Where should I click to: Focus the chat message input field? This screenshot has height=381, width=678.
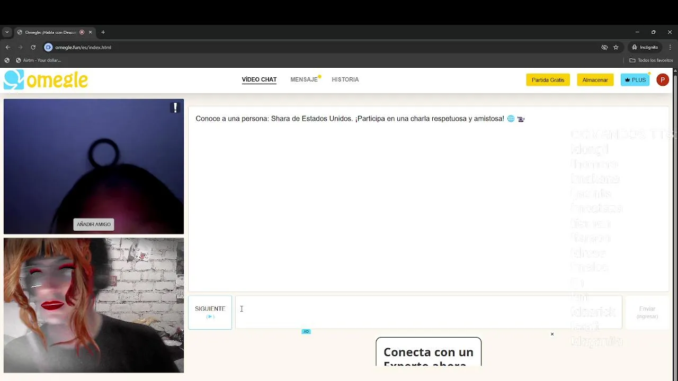(429, 312)
